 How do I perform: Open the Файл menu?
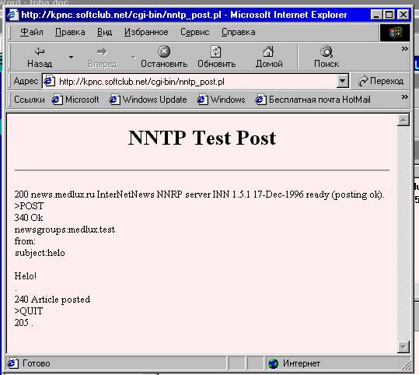pos(32,32)
